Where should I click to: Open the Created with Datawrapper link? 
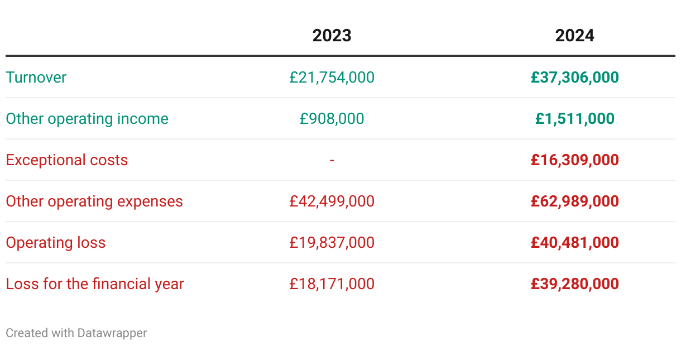tap(76, 333)
